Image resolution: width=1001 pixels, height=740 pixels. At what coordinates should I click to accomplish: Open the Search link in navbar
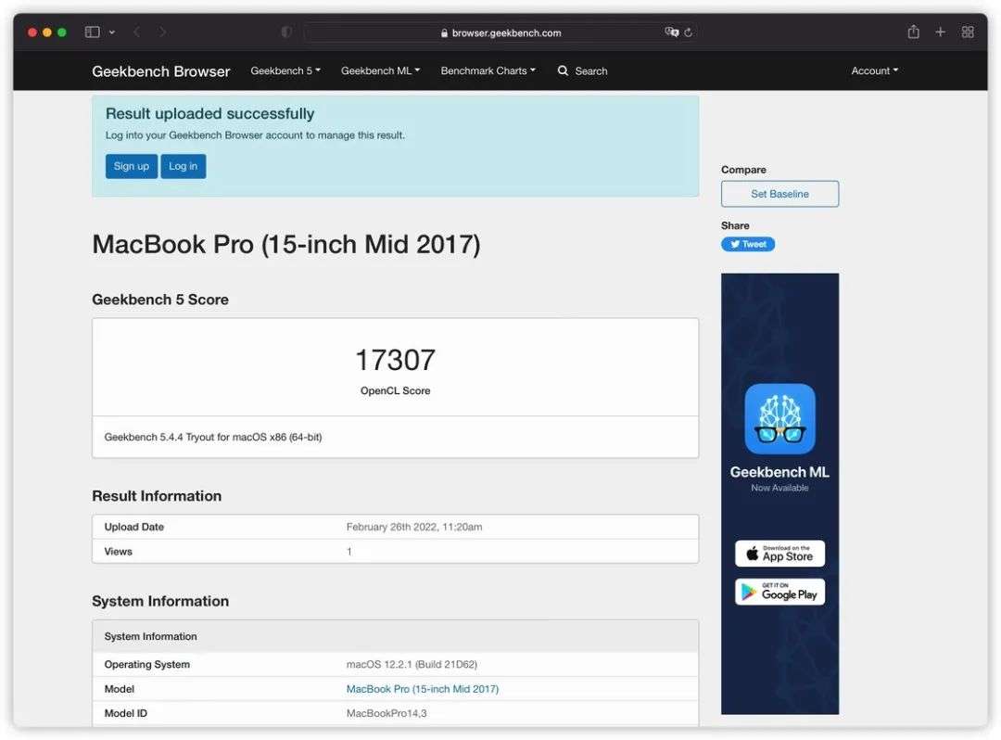click(x=591, y=71)
